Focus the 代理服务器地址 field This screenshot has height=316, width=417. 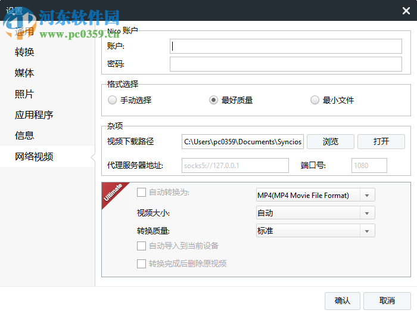(x=235, y=165)
